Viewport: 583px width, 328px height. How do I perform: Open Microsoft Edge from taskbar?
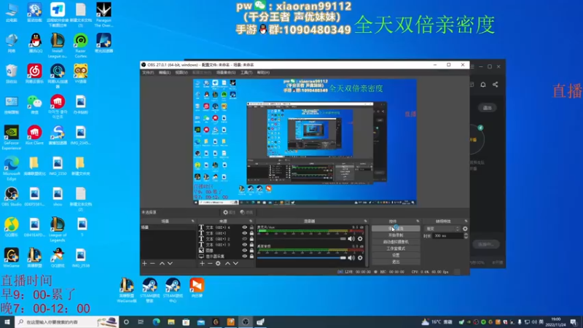pos(156,322)
